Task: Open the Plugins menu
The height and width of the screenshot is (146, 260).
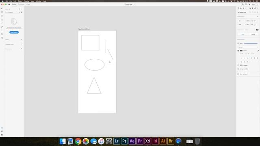Action: point(26,1)
